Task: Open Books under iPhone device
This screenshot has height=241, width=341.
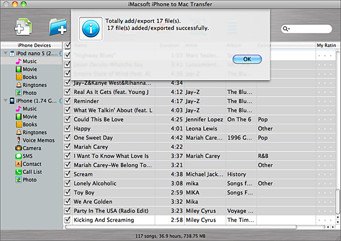Action: [30, 124]
